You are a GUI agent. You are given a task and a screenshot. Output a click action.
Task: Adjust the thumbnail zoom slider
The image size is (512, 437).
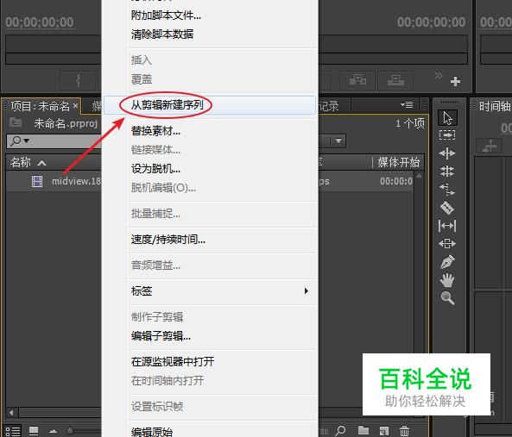[70, 431]
